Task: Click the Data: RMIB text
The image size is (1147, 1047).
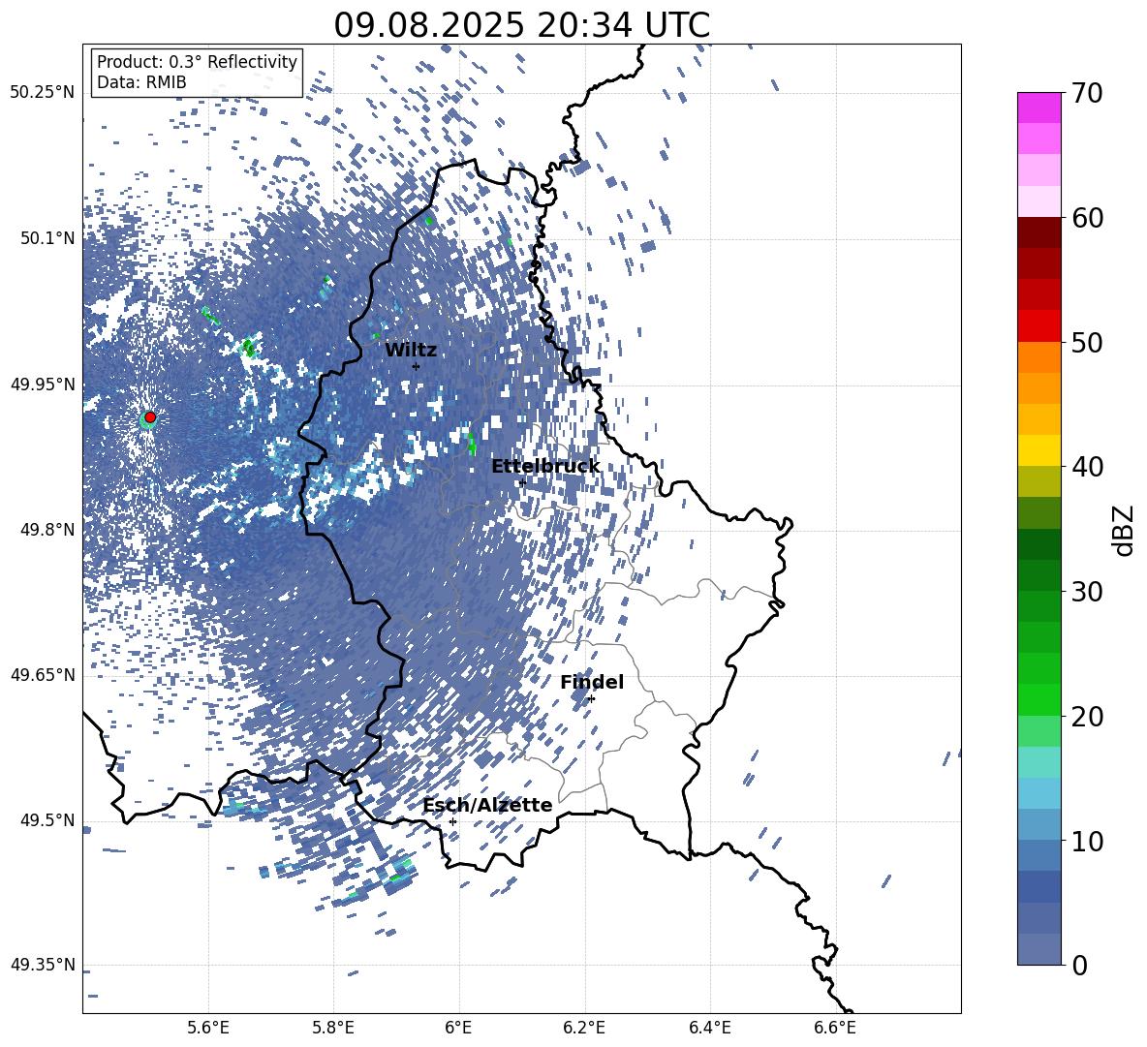Action: pyautogui.click(x=141, y=82)
